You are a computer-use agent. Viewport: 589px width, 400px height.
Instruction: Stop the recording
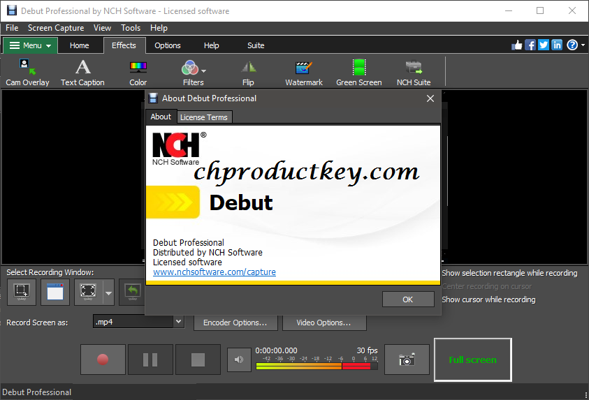(x=198, y=360)
